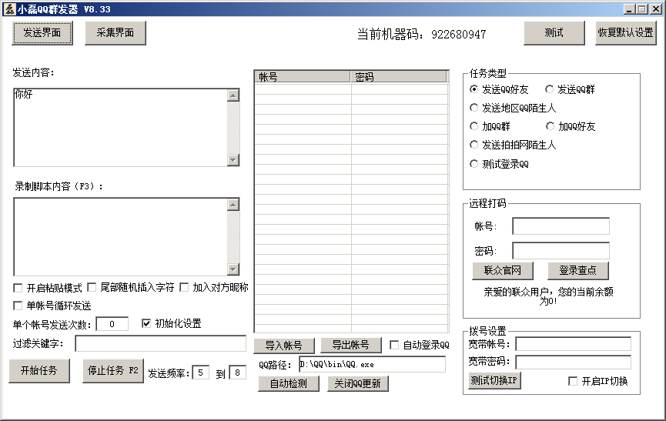Click the 登录查点 button
The height and width of the screenshot is (421, 666).
[x=578, y=270]
